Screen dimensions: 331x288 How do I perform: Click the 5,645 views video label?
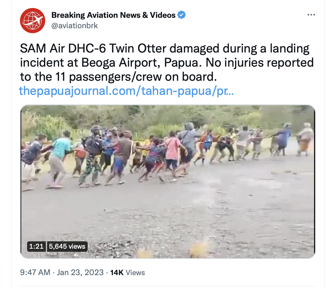[67, 246]
